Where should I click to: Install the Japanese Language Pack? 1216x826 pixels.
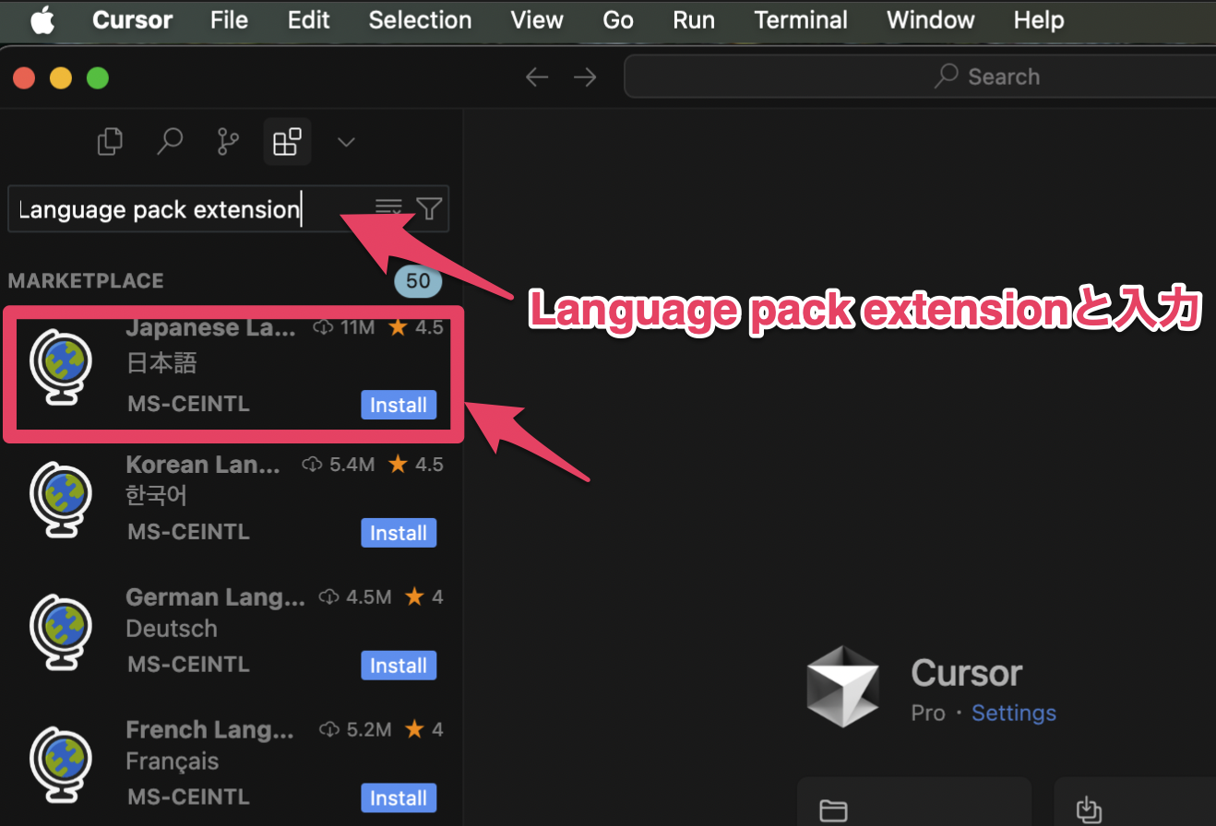coord(399,405)
